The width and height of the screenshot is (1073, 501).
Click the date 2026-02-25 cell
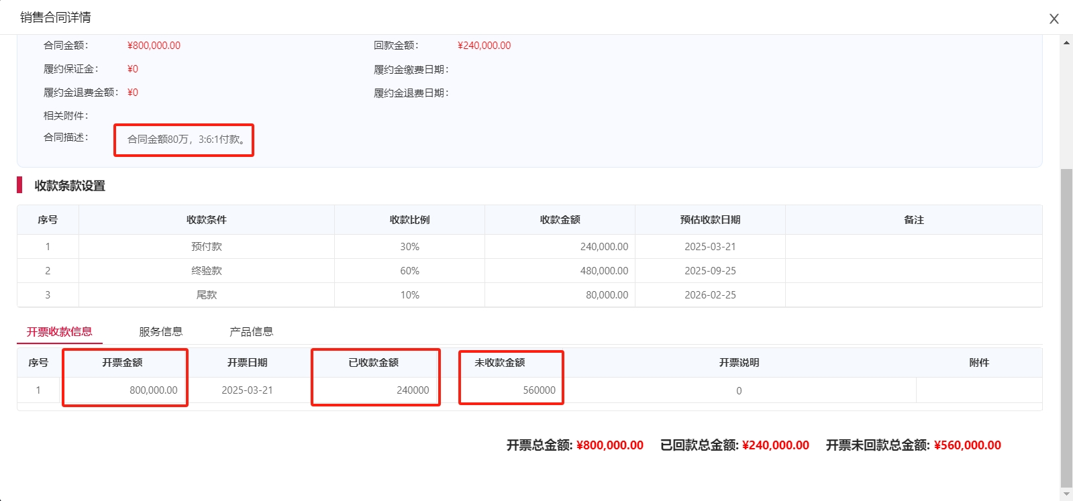[x=710, y=295]
